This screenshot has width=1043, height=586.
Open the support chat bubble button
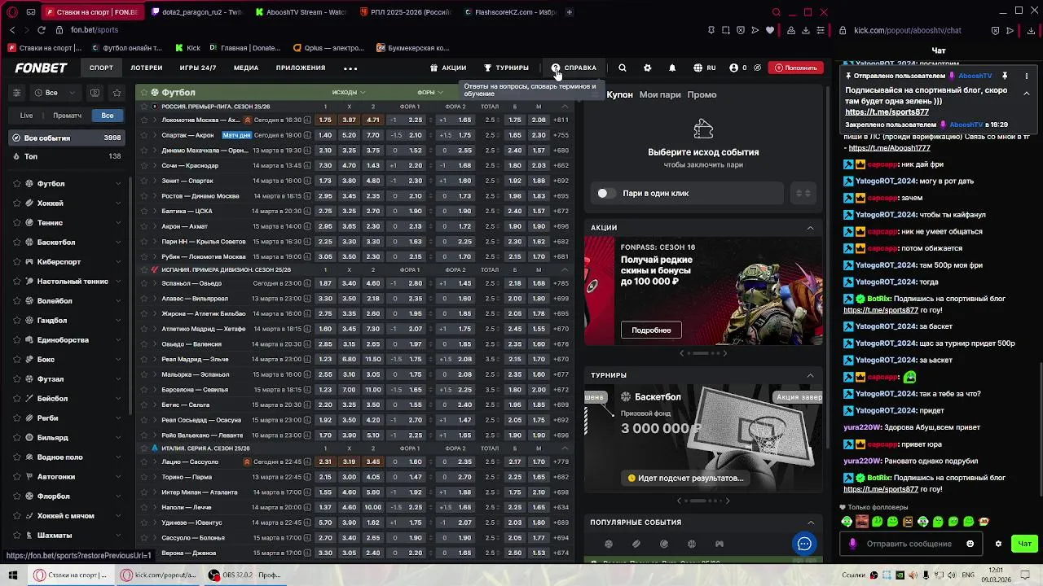[804, 544]
